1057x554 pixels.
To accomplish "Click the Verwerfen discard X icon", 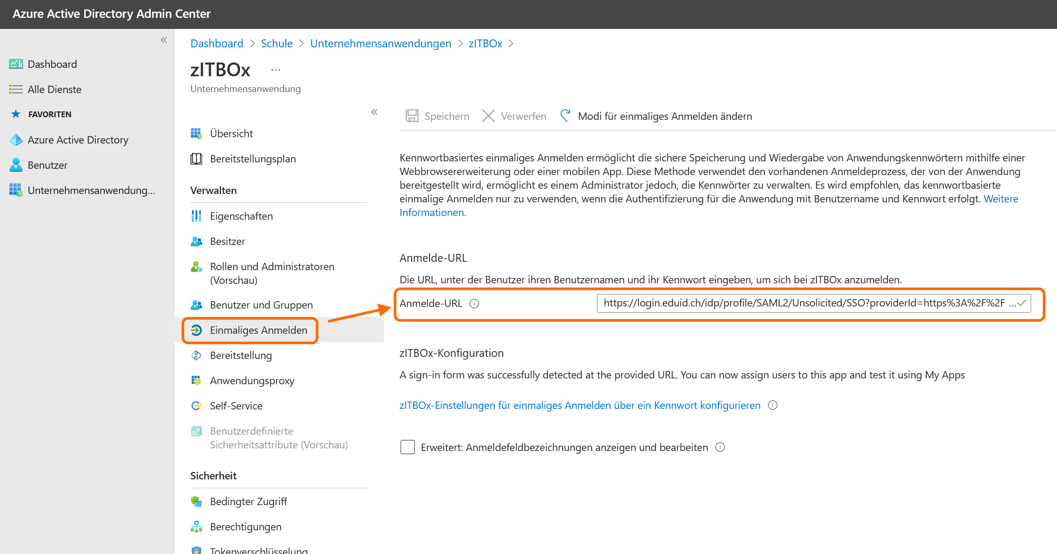I will click(488, 116).
